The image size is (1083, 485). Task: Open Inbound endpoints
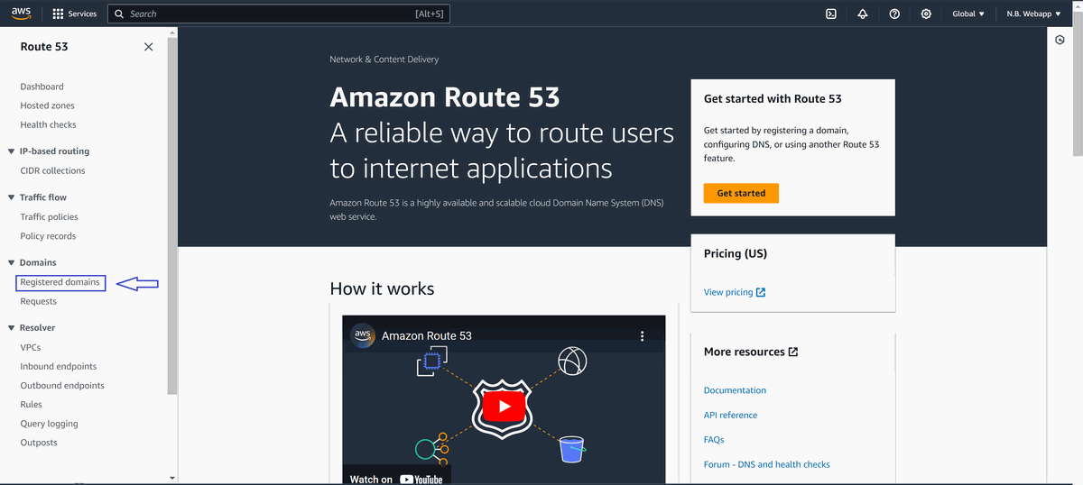tap(59, 366)
